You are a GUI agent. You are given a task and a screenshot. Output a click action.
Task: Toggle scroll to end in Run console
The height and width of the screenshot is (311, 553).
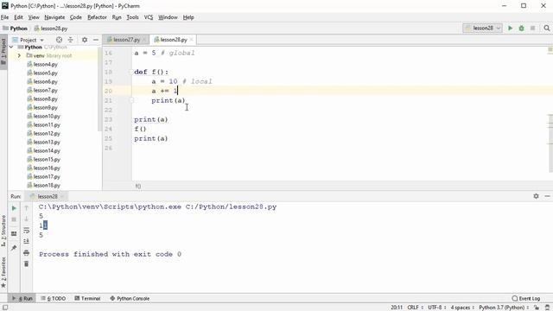[27, 241]
